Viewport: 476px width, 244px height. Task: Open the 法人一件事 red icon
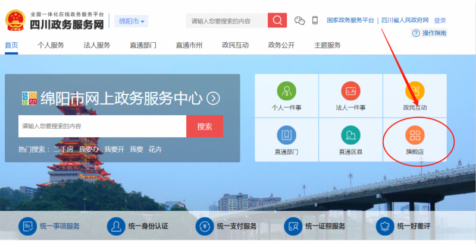(350, 91)
